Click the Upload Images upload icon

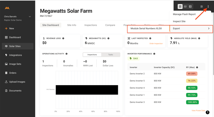coord(6,82)
